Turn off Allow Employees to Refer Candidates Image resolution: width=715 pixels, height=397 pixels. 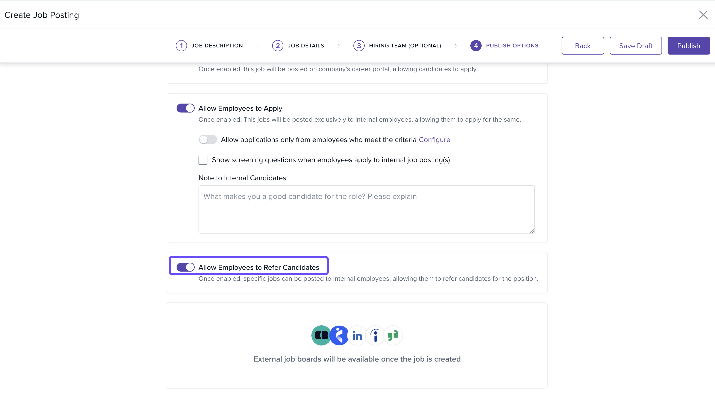click(x=186, y=267)
